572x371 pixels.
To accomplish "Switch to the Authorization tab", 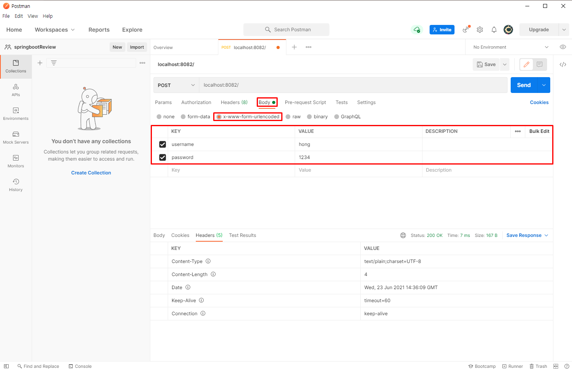I will [196, 102].
